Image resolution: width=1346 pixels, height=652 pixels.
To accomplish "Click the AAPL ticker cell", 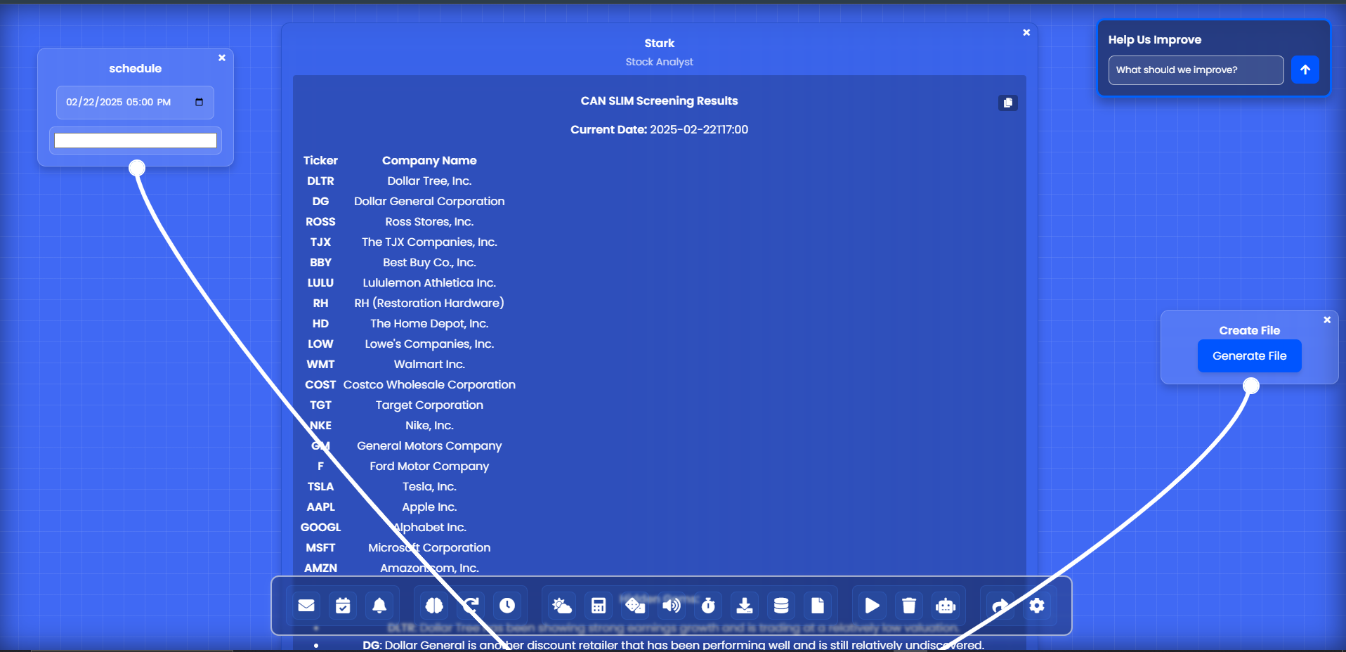I will [320, 507].
